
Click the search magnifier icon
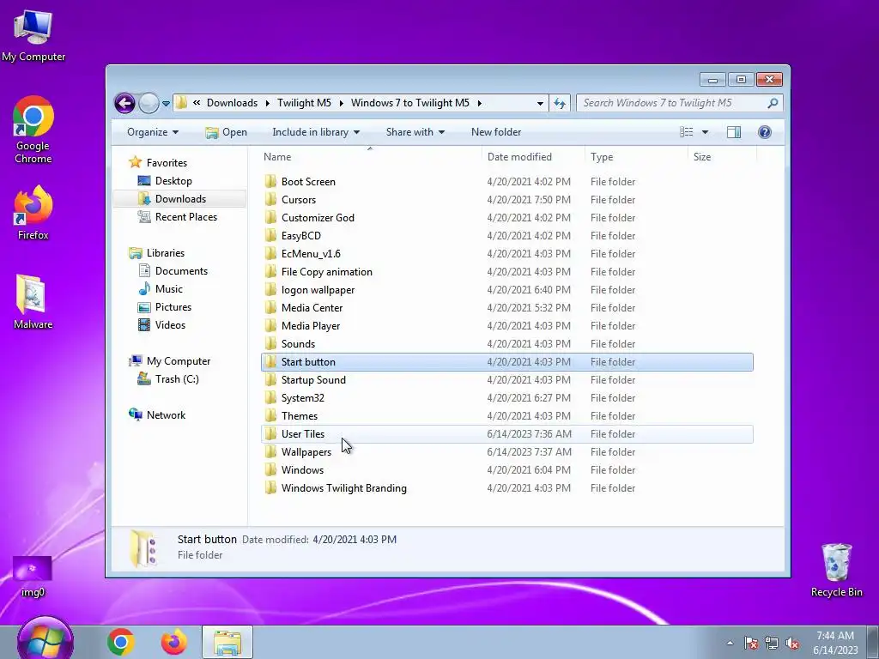(773, 103)
